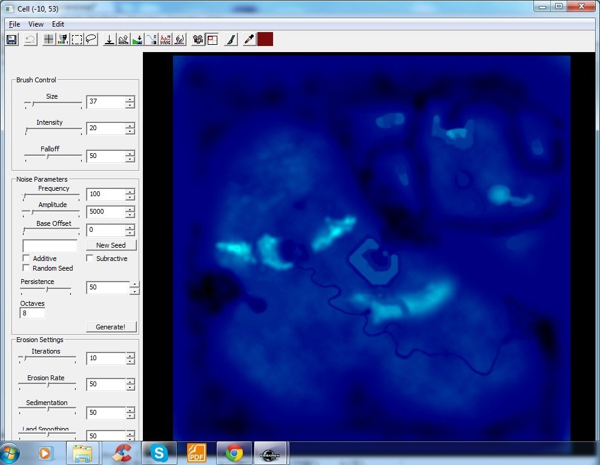Viewport: 600px width, 465px height.
Task: Select the lasso selection tool
Action: pos(91,39)
